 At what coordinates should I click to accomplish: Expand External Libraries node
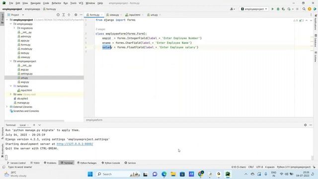coord(7,107)
